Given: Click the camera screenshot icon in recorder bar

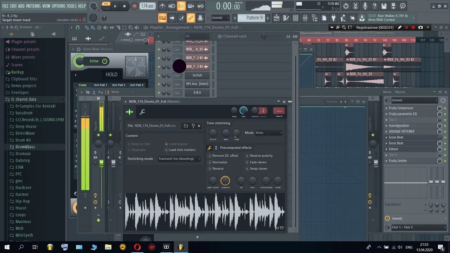Looking at the screenshot, I should click(420, 27).
